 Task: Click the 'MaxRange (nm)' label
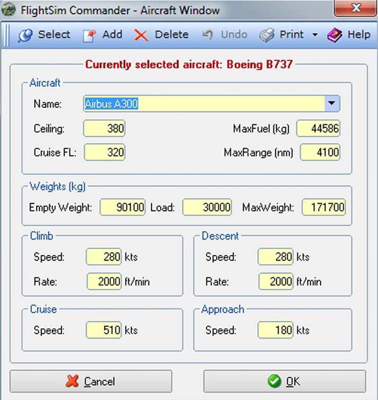pos(258,152)
